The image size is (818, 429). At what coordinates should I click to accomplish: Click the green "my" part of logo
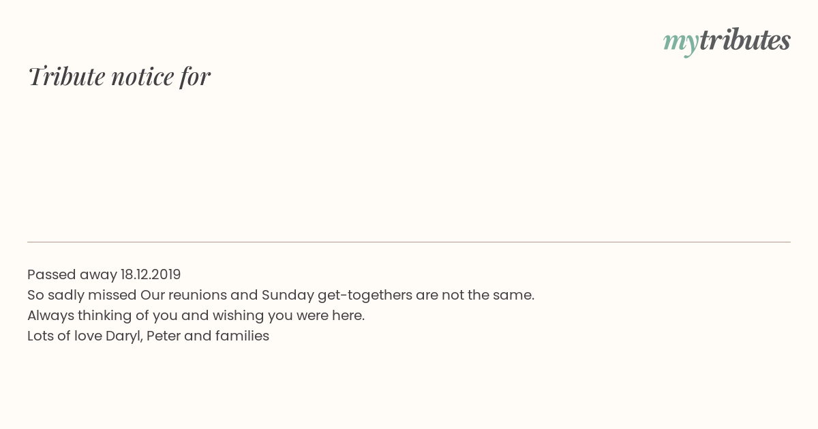(x=681, y=44)
